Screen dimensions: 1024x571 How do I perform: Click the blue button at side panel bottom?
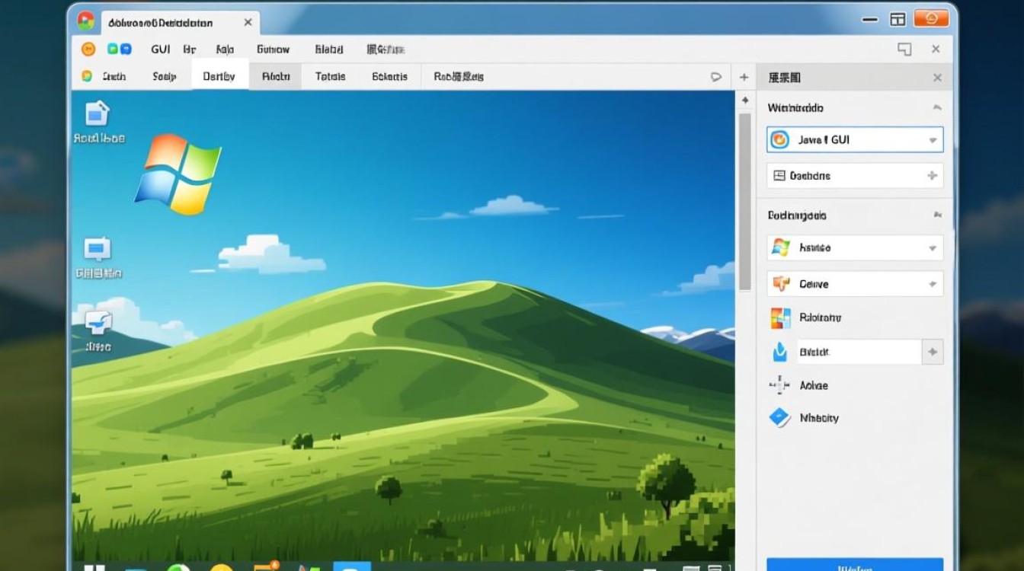click(x=854, y=565)
